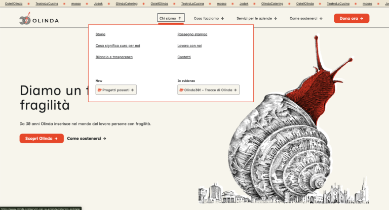Open Olinda30! – Tracce di Olinda
Screen dimensions: 389x210
208,90
